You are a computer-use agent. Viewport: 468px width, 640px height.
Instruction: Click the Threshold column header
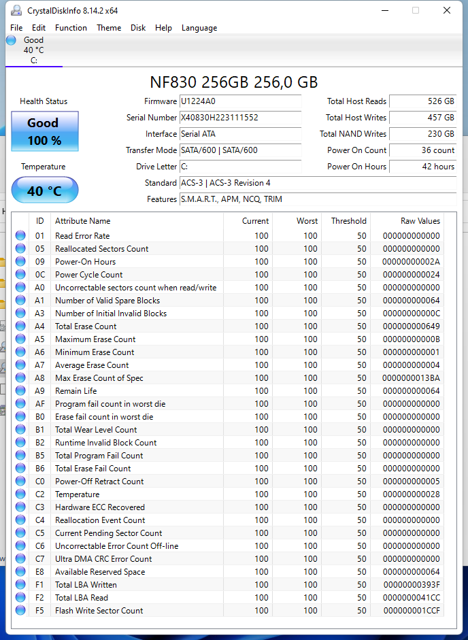point(346,221)
